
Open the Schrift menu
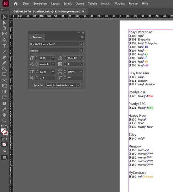[68, 4]
